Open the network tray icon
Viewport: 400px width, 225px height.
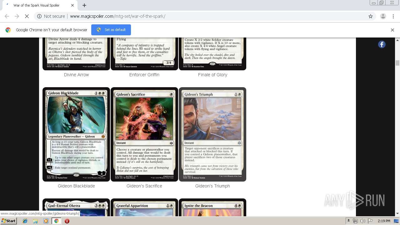[355, 221]
